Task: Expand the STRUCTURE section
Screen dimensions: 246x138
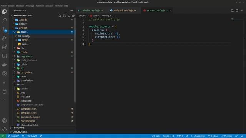Action: pyautogui.click(x=42, y=128)
